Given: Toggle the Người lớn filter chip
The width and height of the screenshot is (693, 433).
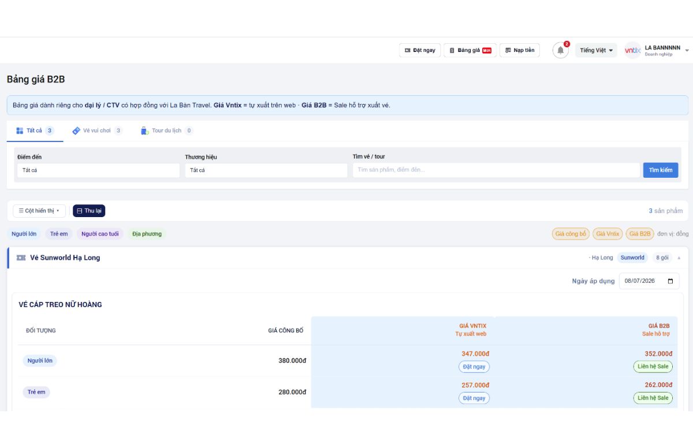Looking at the screenshot, I should tap(24, 234).
